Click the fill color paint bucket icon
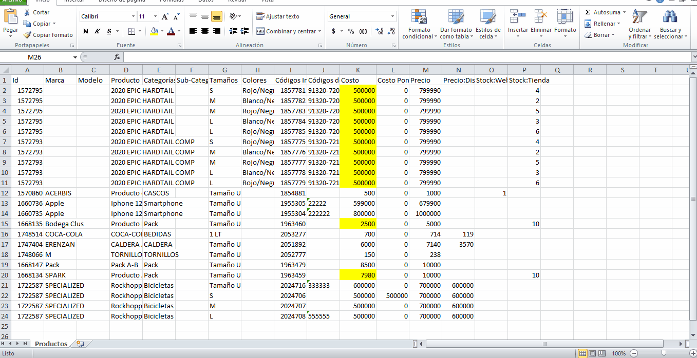Image resolution: width=697 pixels, height=358 pixels. click(x=154, y=31)
